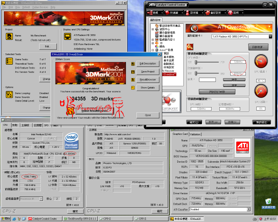Select the ATI Overdrive tree item
The width and height of the screenshot is (278, 222).
[x=169, y=74]
